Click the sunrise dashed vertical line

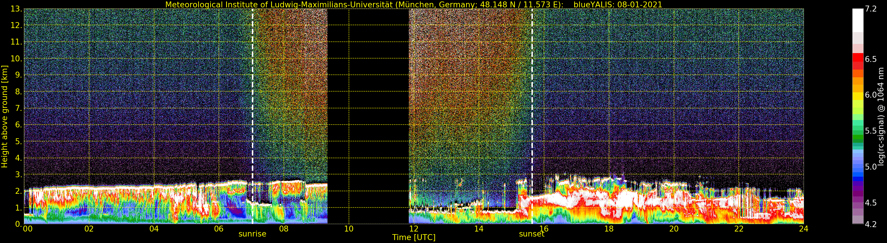pyautogui.click(x=252, y=116)
